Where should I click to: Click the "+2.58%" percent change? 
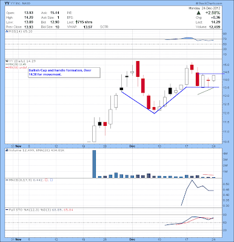point(213,13)
